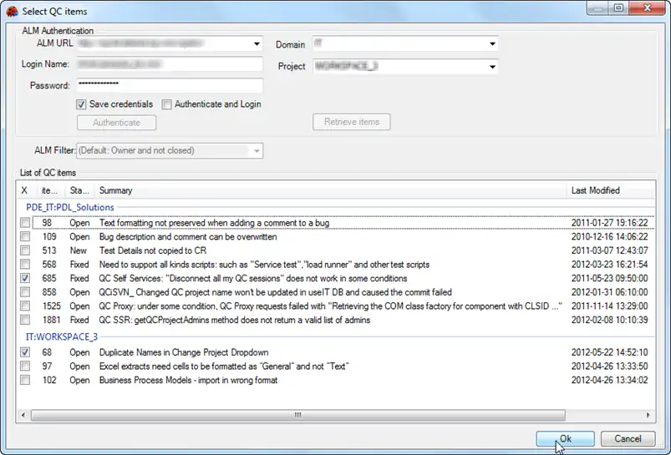Select summary starting 'QCiSVN_ Changed QC project name'
The image size is (671, 455).
pos(275,292)
